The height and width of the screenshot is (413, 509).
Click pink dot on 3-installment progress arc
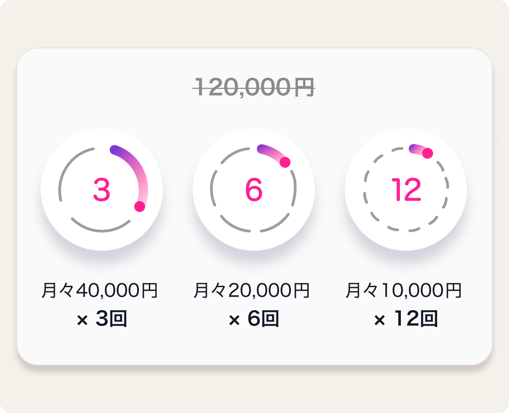click(x=140, y=206)
